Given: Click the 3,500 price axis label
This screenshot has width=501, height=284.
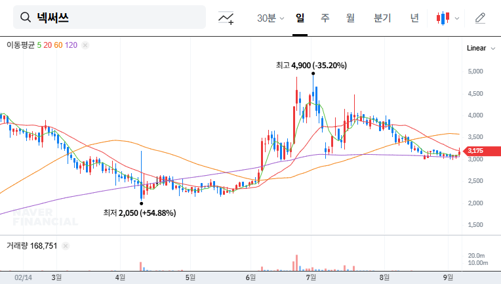Looking at the screenshot, I should [x=475, y=137].
